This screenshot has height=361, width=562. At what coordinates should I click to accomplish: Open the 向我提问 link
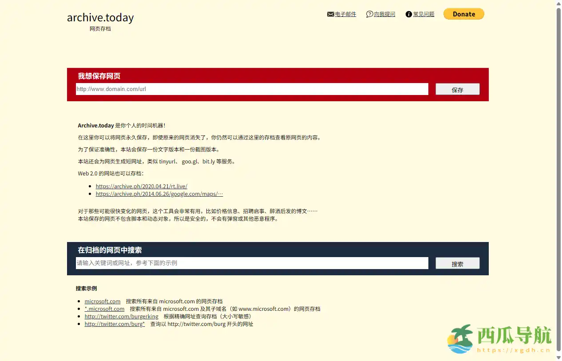point(384,14)
